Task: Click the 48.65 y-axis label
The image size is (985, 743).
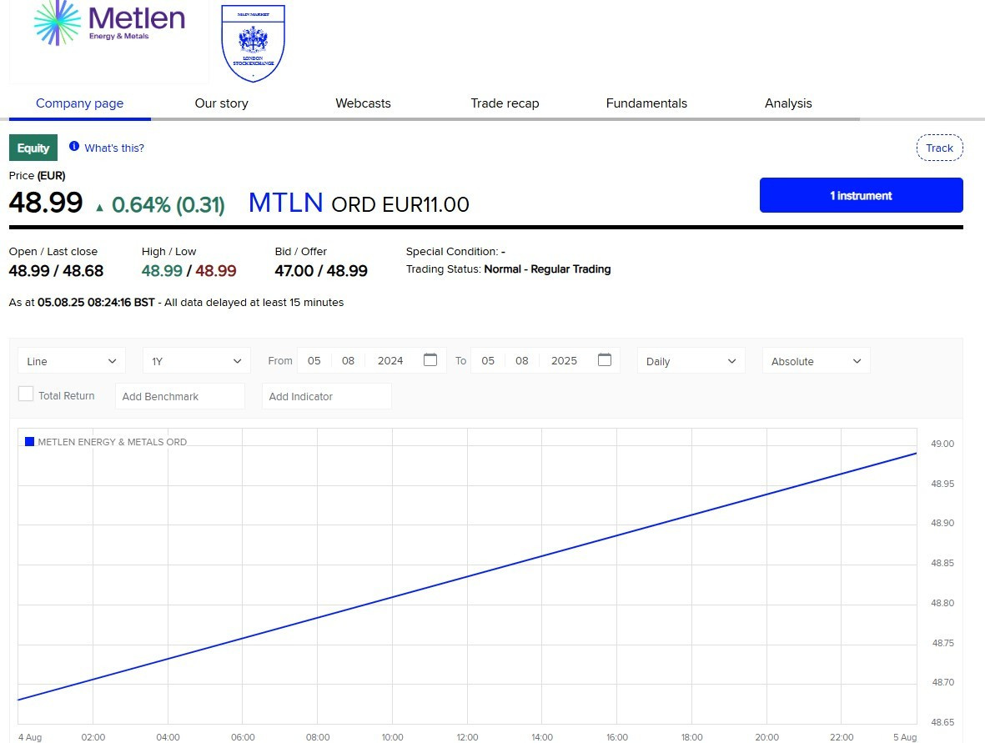Action: (x=942, y=722)
